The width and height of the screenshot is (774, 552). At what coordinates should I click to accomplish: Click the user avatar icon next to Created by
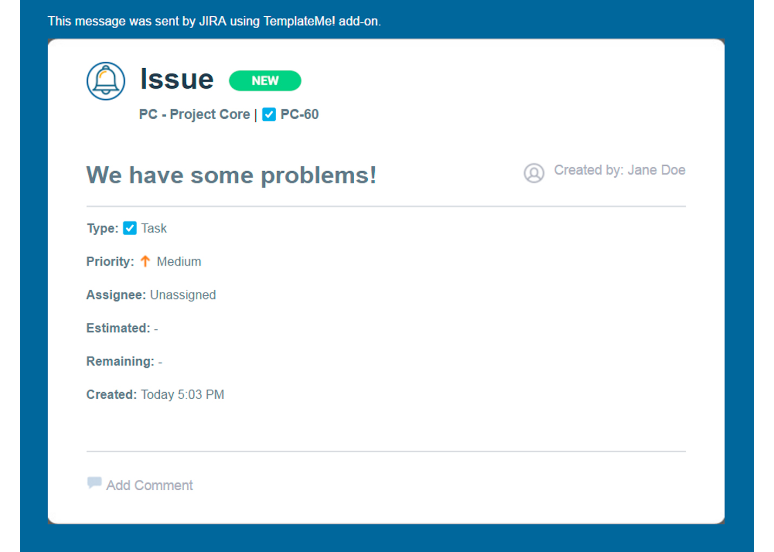click(x=534, y=173)
